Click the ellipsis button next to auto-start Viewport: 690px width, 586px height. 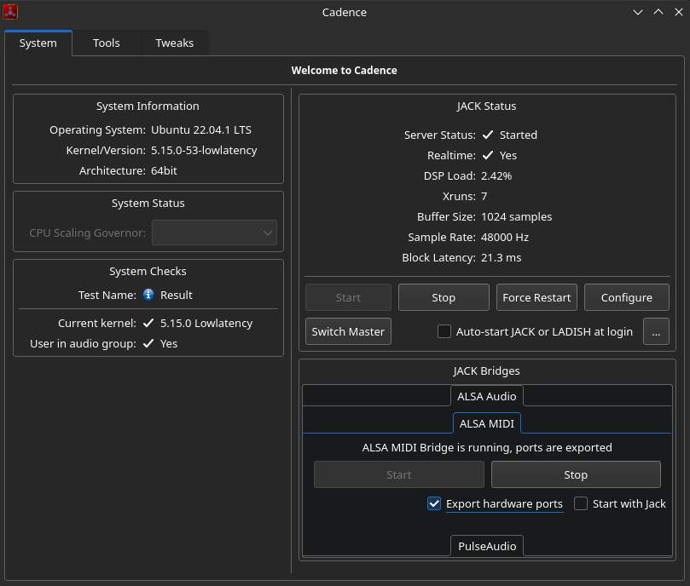tap(656, 331)
